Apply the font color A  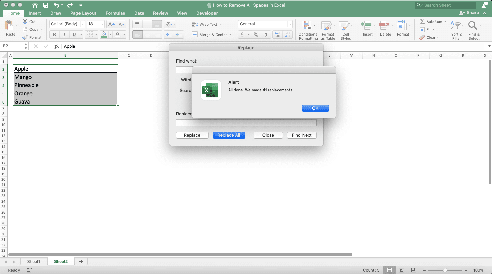click(x=118, y=35)
